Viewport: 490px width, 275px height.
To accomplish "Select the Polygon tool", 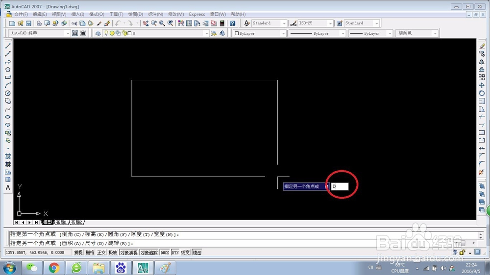I will (x=8, y=69).
